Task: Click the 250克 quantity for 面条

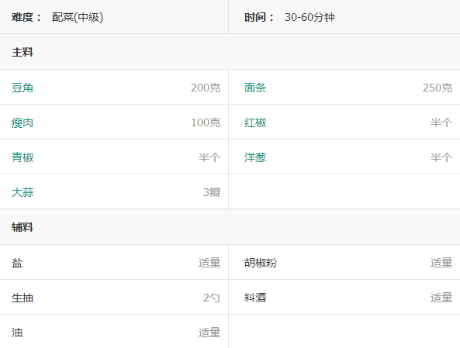Action: (x=438, y=88)
